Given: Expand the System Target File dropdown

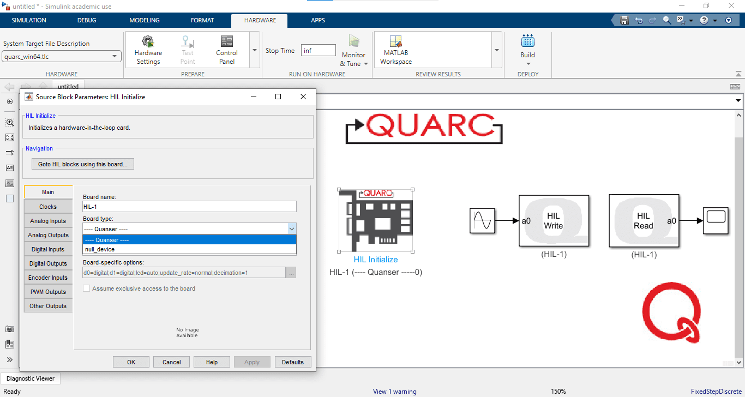Looking at the screenshot, I should click(x=115, y=56).
